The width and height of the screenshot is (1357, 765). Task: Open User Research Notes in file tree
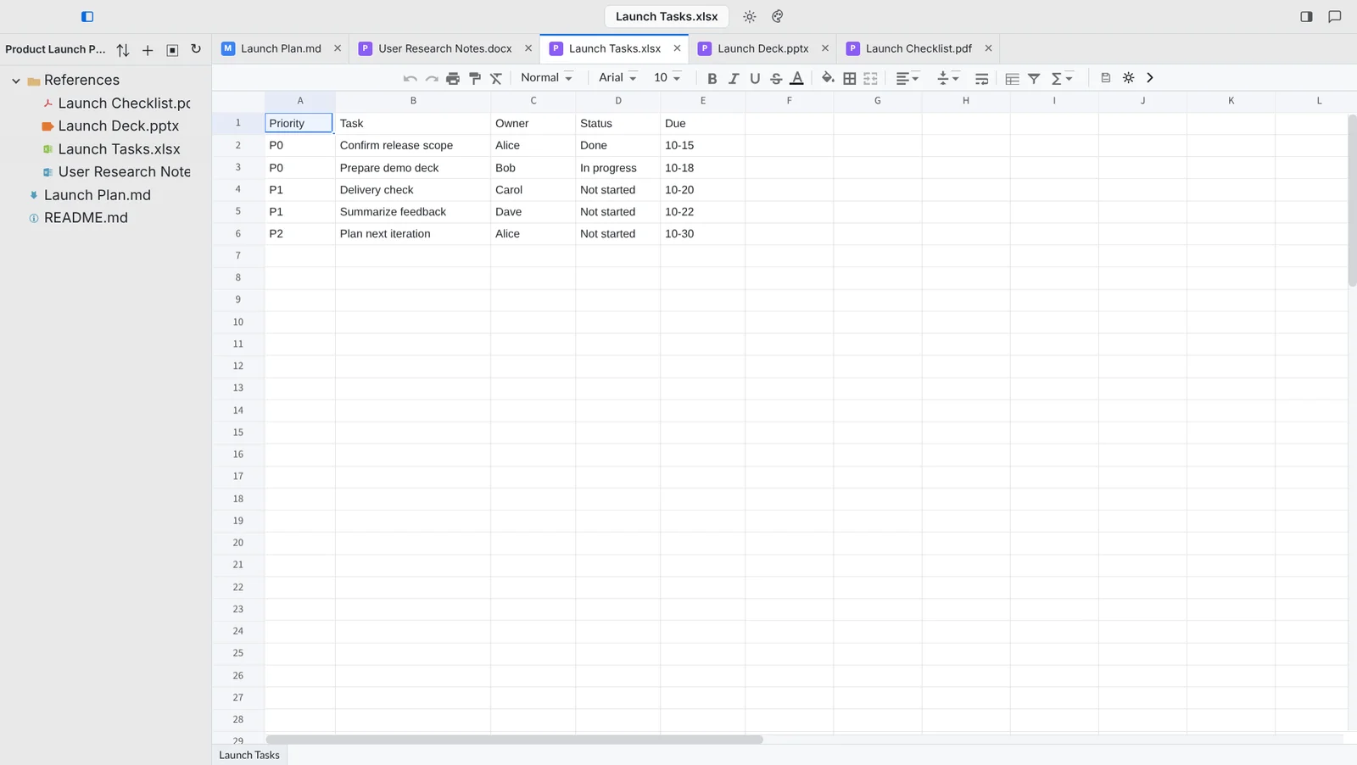124,171
